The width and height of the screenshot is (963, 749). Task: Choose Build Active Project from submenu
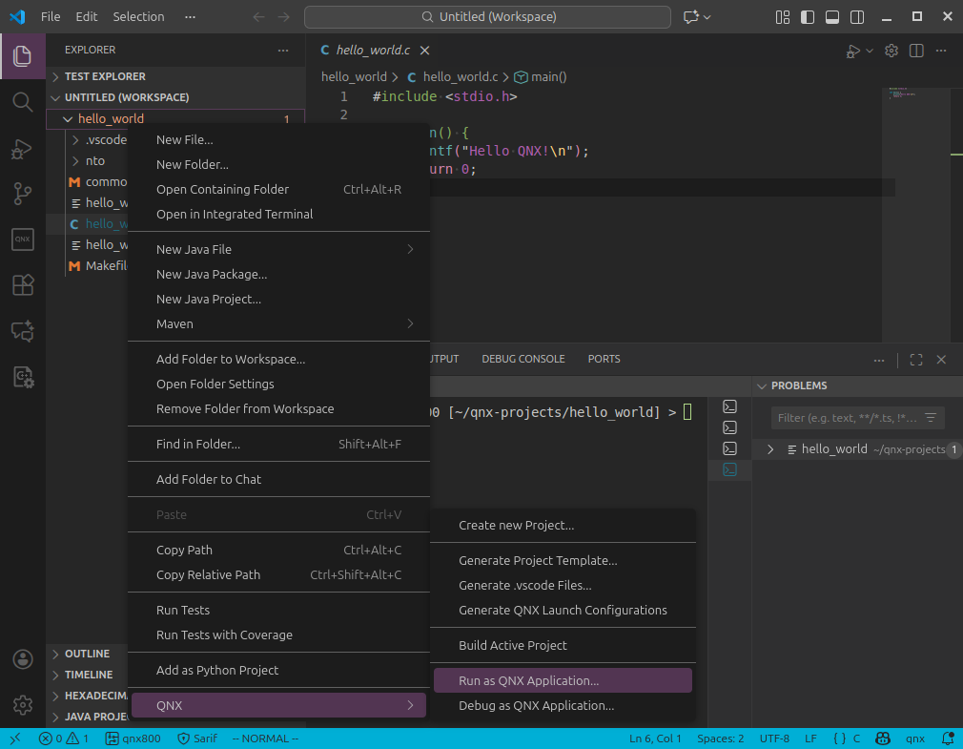click(x=512, y=646)
